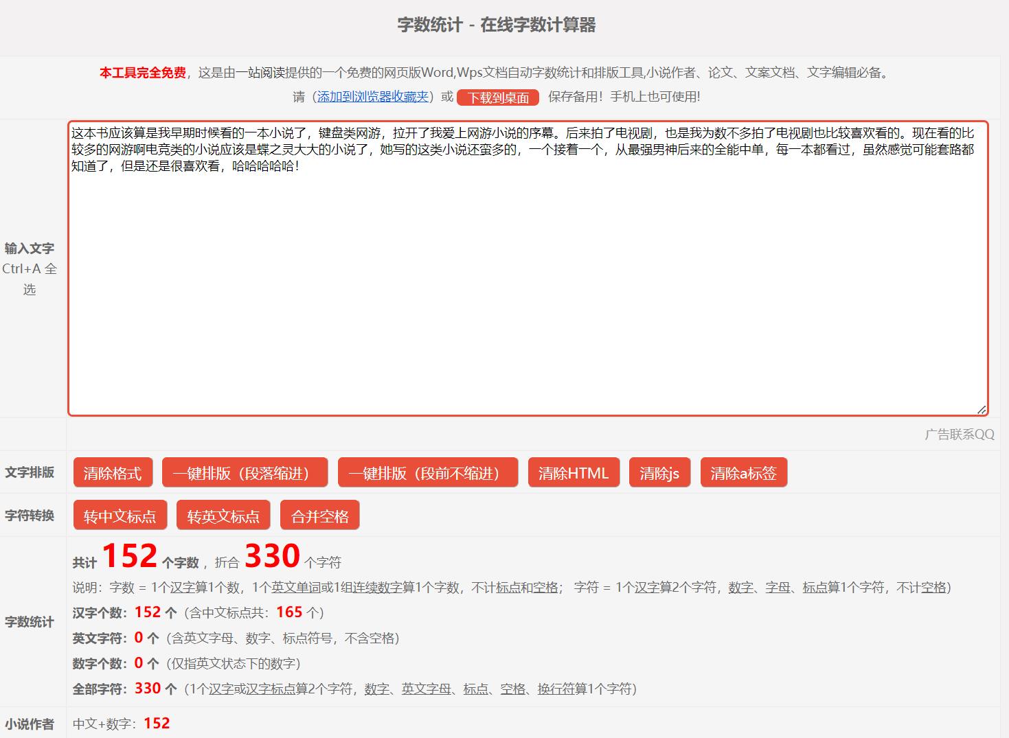The image size is (1009, 738).
Task: Click the underlined 英文单词 term
Action: point(296,588)
